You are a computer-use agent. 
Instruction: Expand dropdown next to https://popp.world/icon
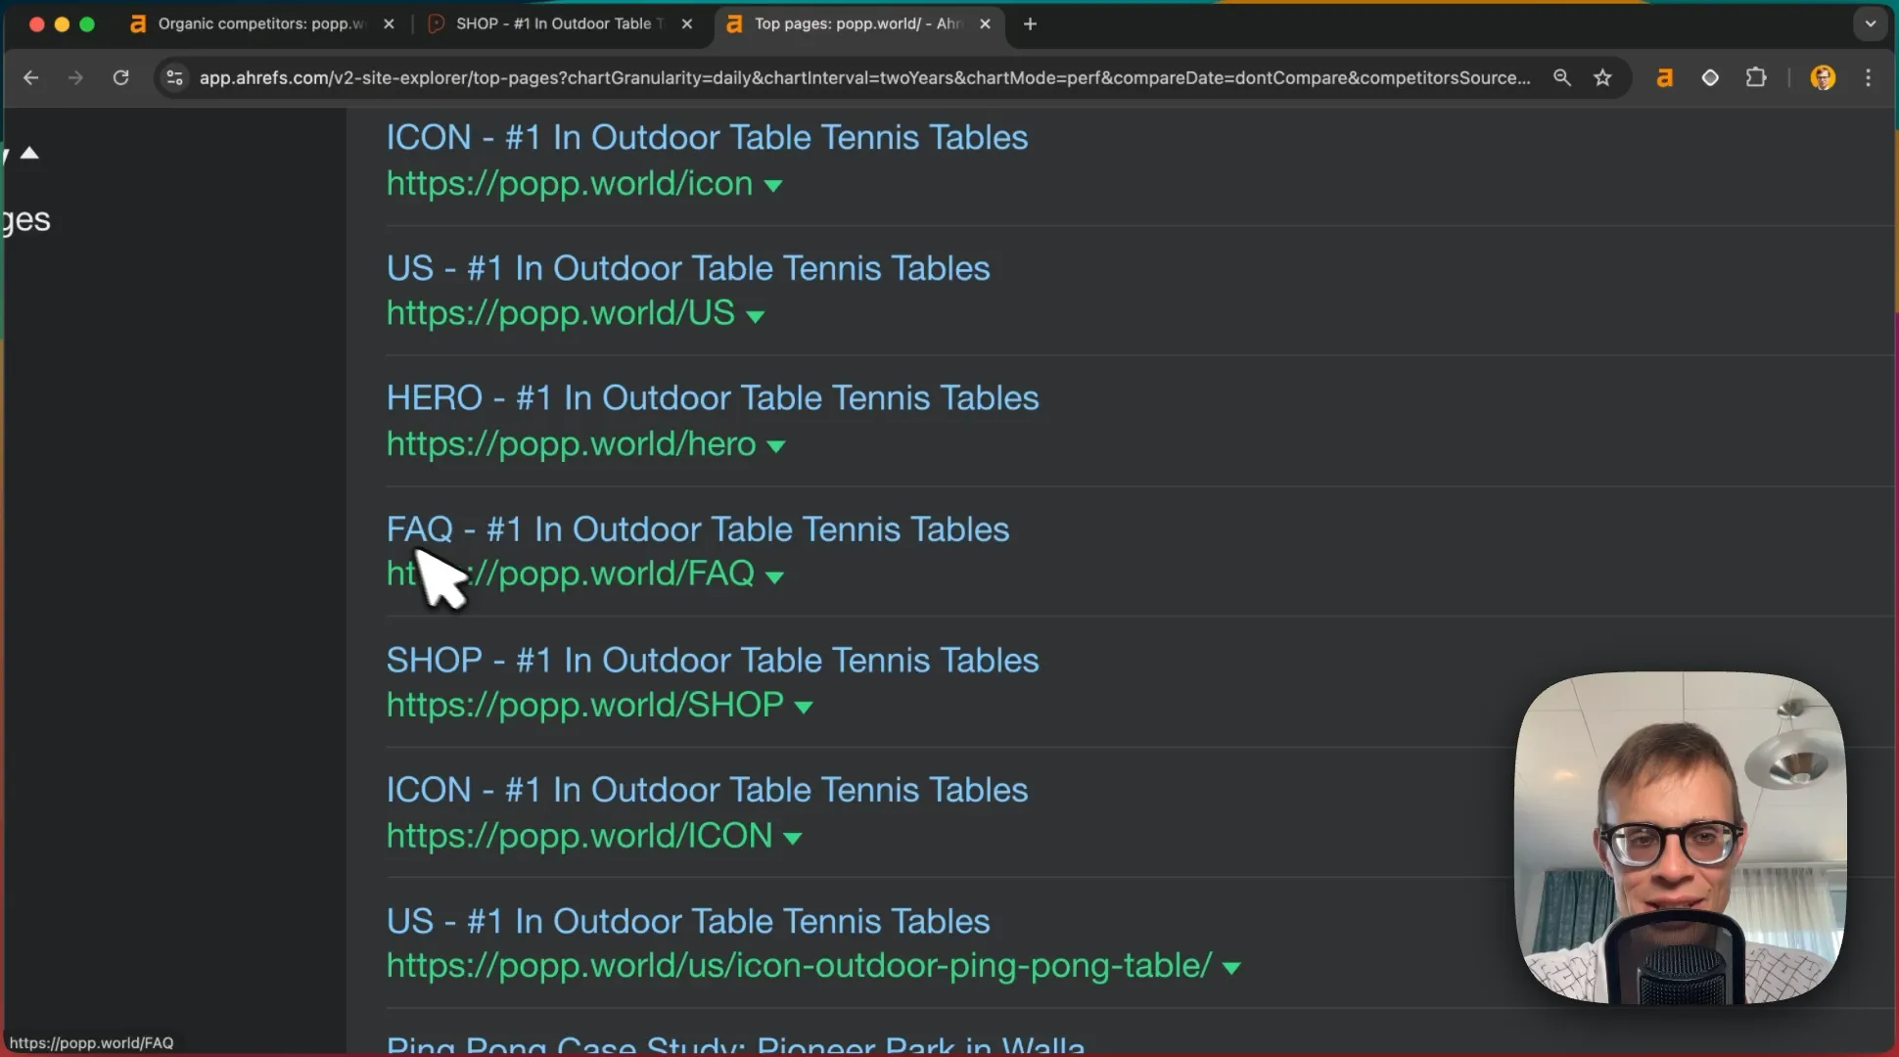pyautogui.click(x=772, y=185)
